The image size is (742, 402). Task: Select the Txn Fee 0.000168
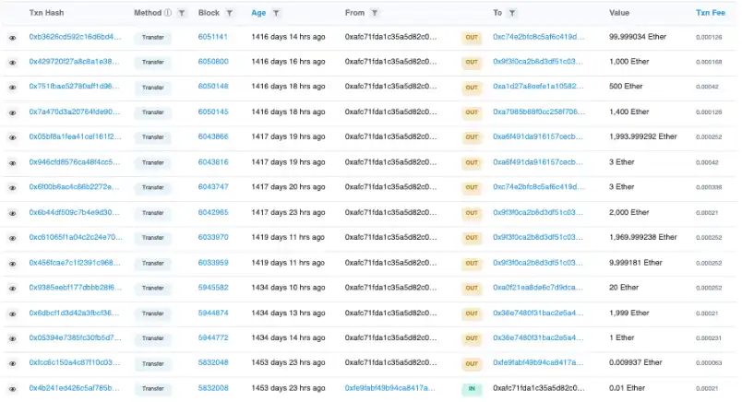(709, 62)
